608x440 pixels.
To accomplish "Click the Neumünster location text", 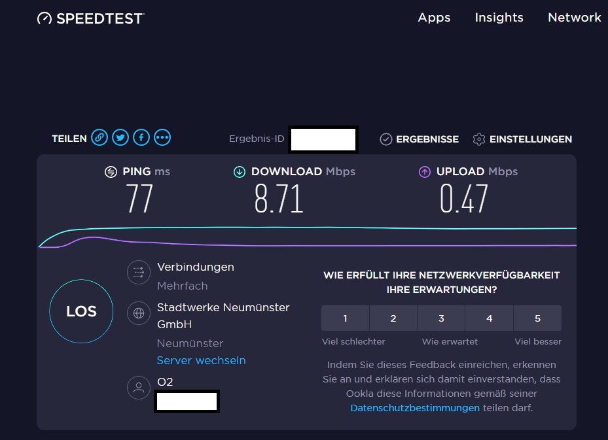I will [x=190, y=343].
